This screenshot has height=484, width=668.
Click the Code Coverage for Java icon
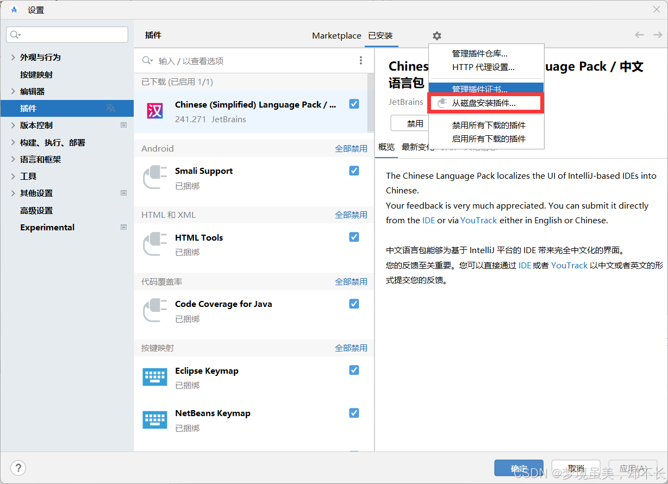[x=155, y=311]
